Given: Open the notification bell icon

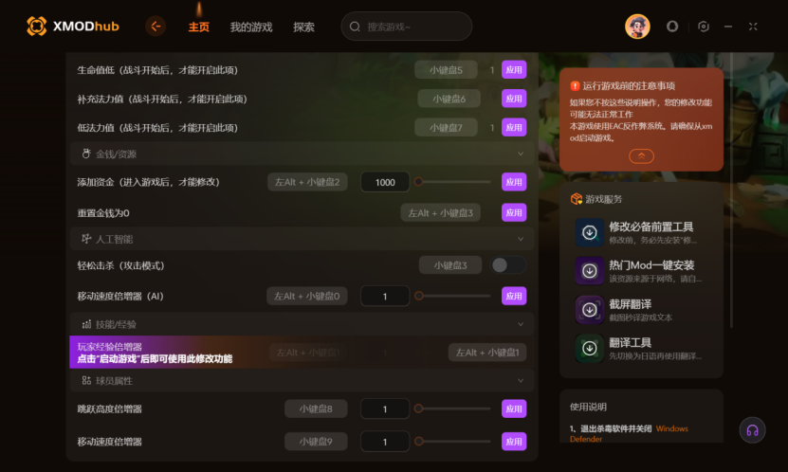Looking at the screenshot, I should [x=672, y=27].
